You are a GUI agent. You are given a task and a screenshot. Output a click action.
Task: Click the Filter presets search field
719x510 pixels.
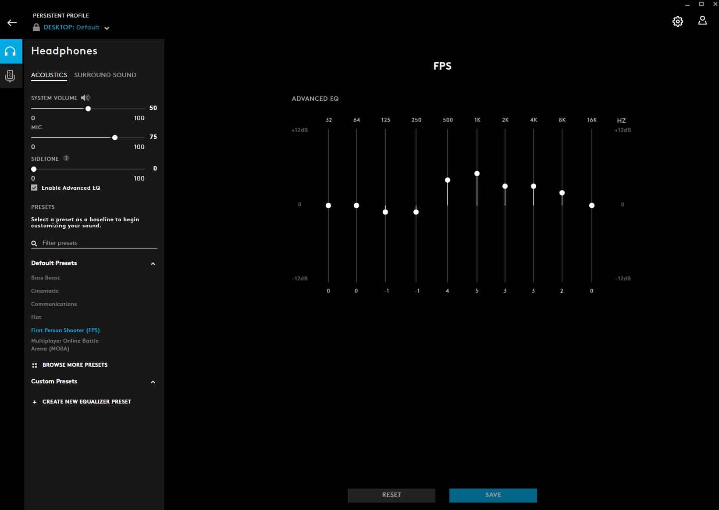(x=94, y=243)
